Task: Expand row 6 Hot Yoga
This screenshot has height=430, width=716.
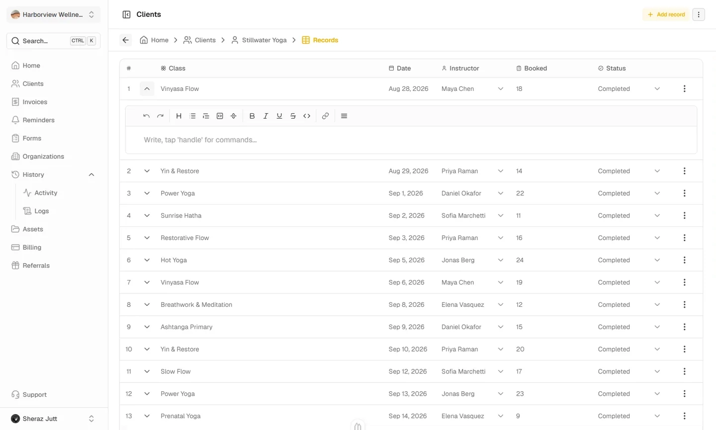Action: coord(147,260)
